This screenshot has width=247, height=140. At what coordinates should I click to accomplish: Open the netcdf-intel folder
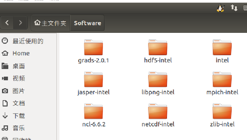coord(158,112)
